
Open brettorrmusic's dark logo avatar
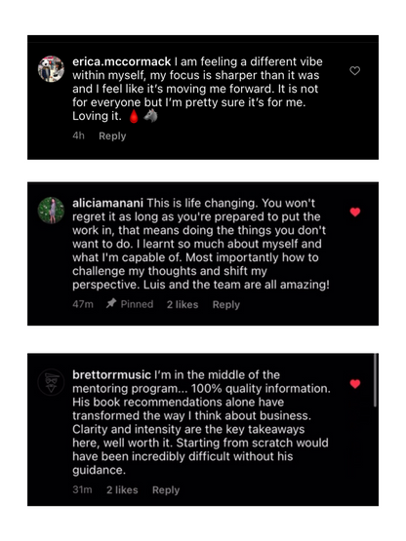(x=51, y=382)
